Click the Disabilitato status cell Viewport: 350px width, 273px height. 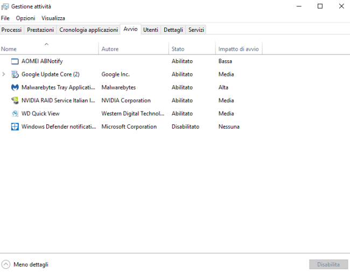(x=185, y=127)
